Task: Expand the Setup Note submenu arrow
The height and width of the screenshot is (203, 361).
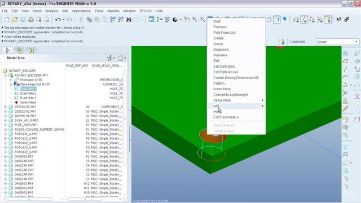Action: pyautogui.click(x=262, y=100)
